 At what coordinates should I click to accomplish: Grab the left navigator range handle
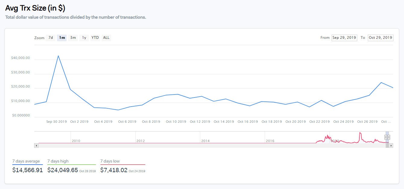pyautogui.click(x=386, y=137)
